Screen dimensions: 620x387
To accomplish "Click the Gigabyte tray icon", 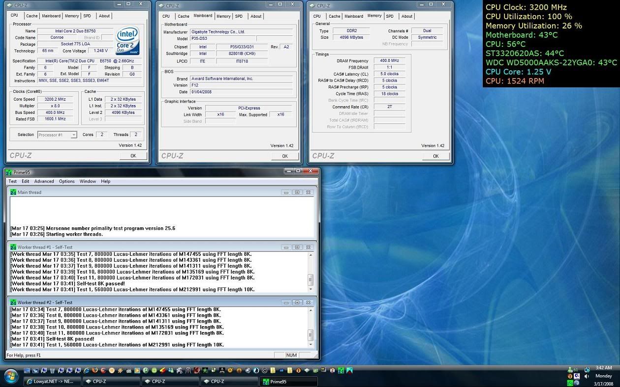I will [577, 376].
